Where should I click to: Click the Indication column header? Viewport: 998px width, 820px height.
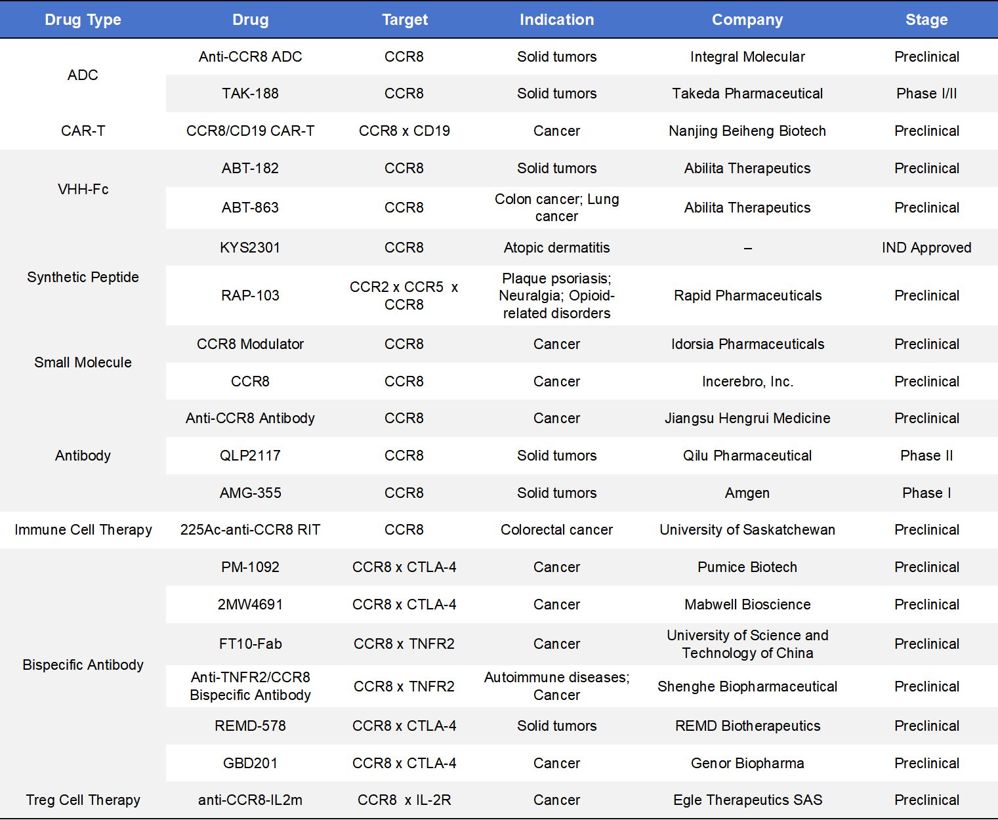point(556,20)
